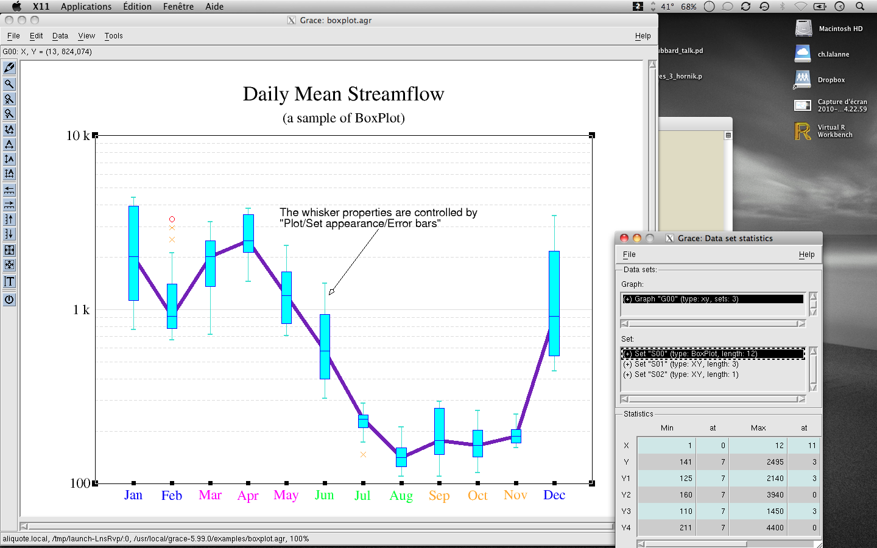Open Help in Data set statistics window
This screenshot has width=877, height=548.
[806, 255]
